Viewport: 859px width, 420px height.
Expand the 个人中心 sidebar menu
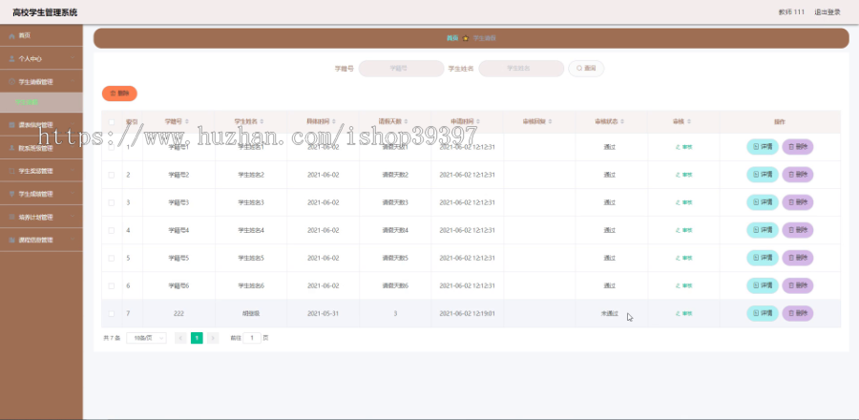click(41, 58)
